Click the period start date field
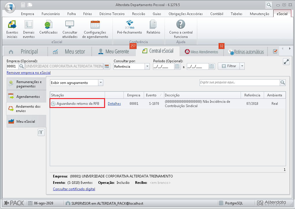The image size is (295, 209). tap(163, 66)
